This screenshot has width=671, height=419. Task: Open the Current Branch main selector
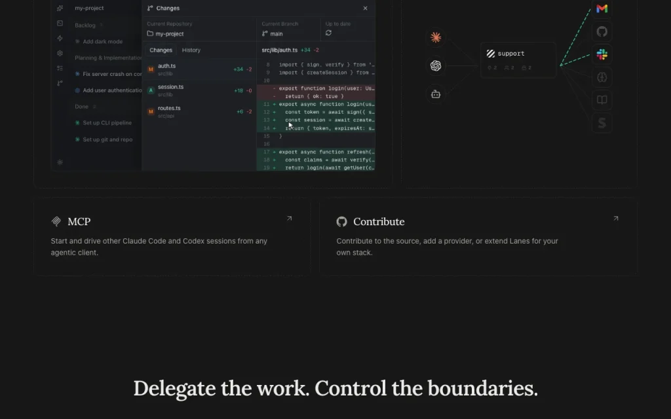pos(288,29)
